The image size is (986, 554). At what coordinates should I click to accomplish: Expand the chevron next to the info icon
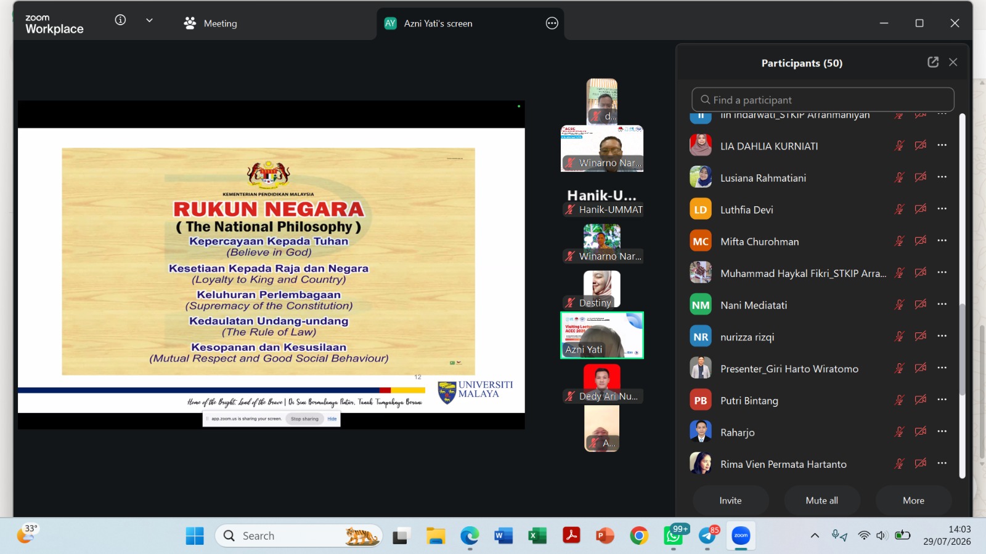pyautogui.click(x=149, y=20)
